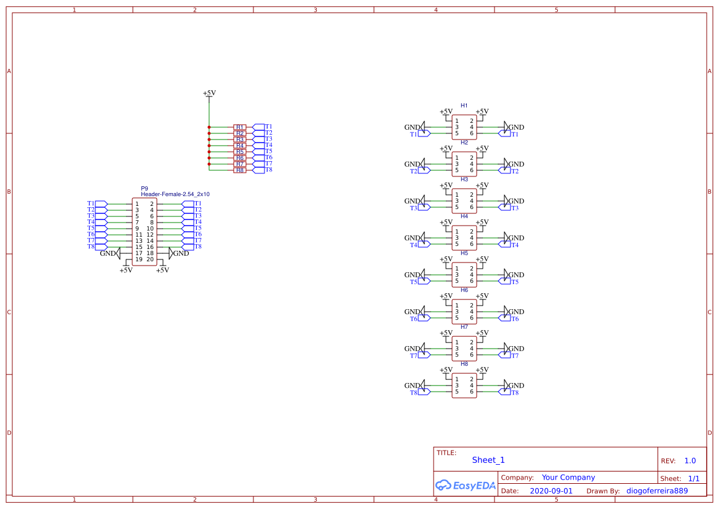The width and height of the screenshot is (719, 509).
Task: Click the T4 net port connected to R4
Action: tap(262, 145)
